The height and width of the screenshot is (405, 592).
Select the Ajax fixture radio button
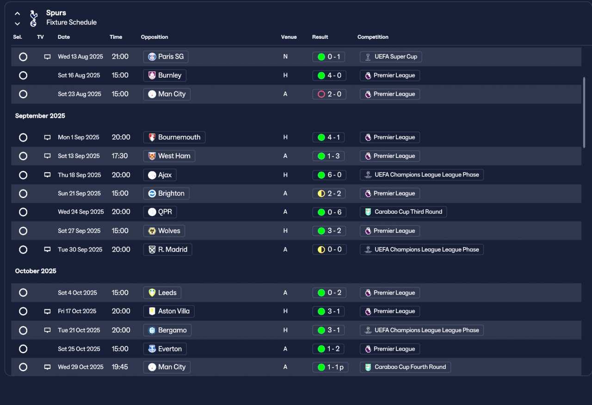point(23,175)
